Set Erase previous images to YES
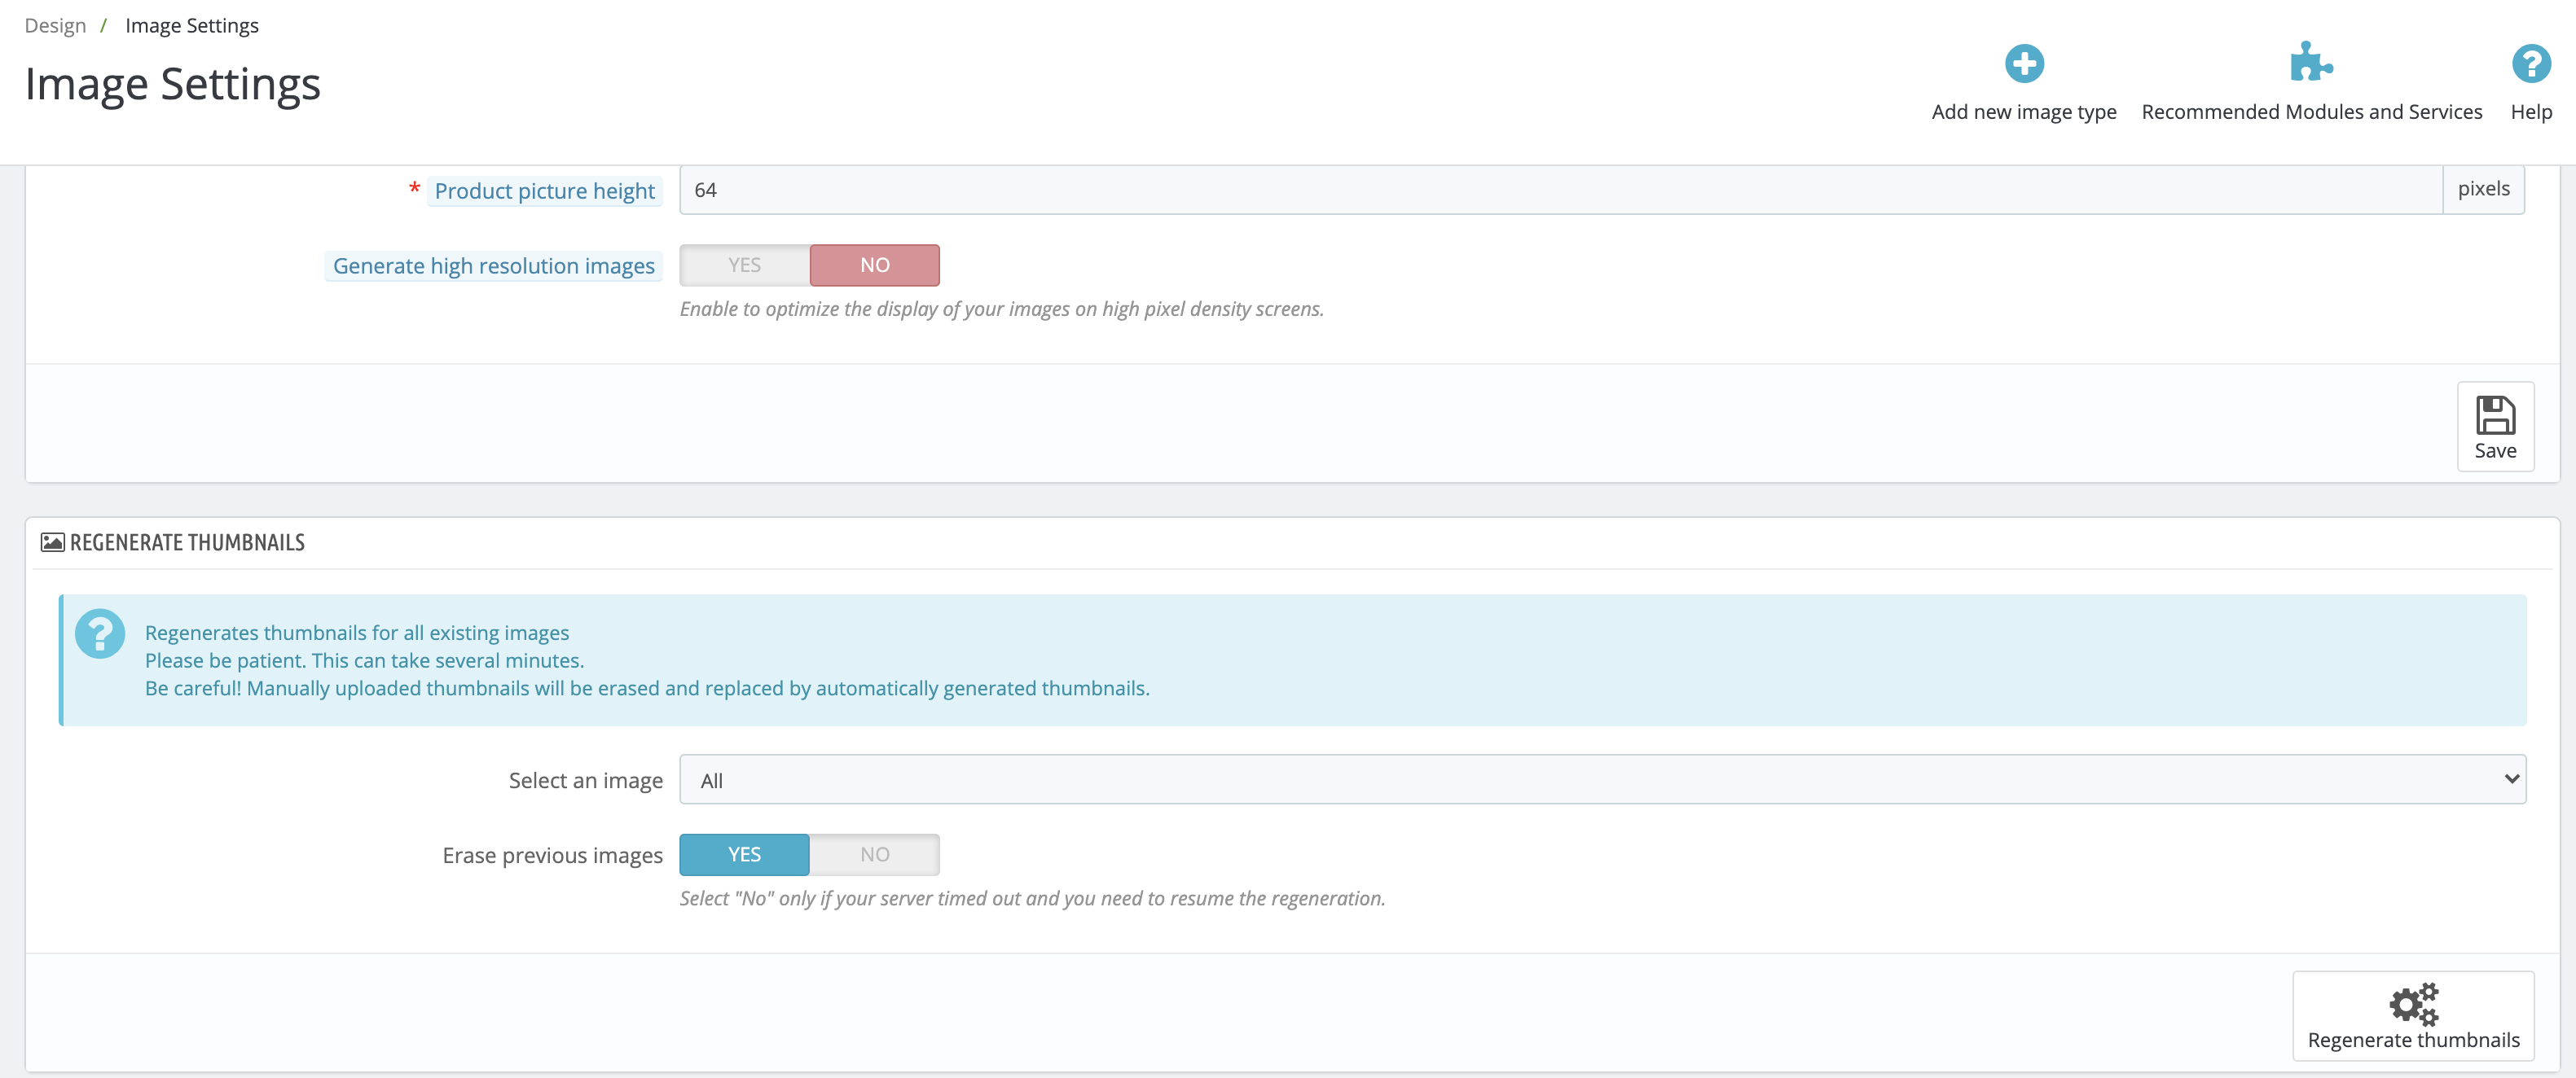2576x1078 pixels. tap(744, 854)
